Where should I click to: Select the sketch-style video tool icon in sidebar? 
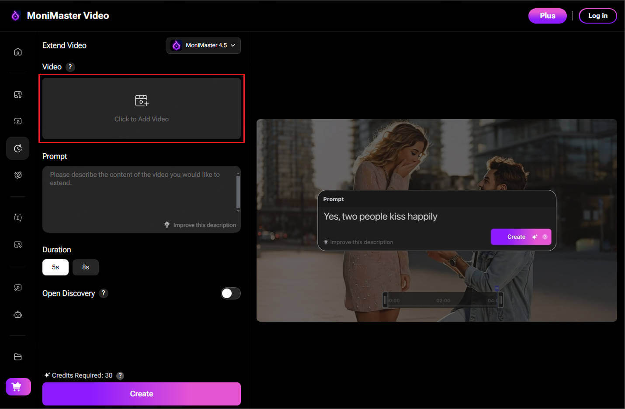(x=17, y=175)
